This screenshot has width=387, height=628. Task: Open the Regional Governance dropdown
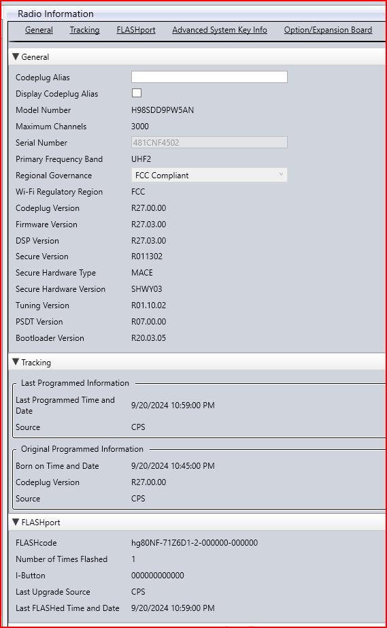point(209,176)
